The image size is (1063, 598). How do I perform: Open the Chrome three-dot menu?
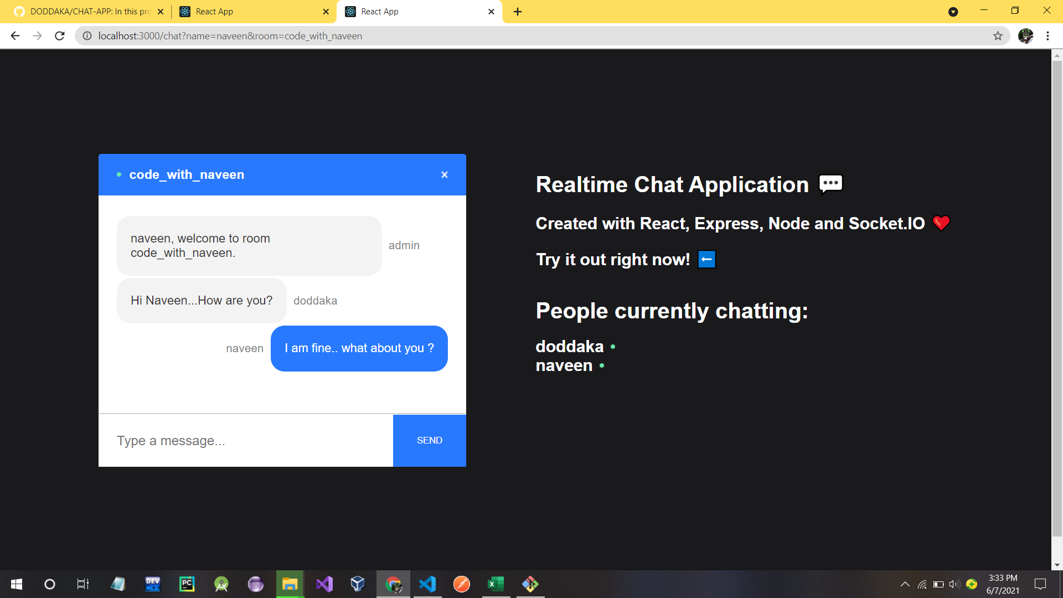click(x=1047, y=35)
